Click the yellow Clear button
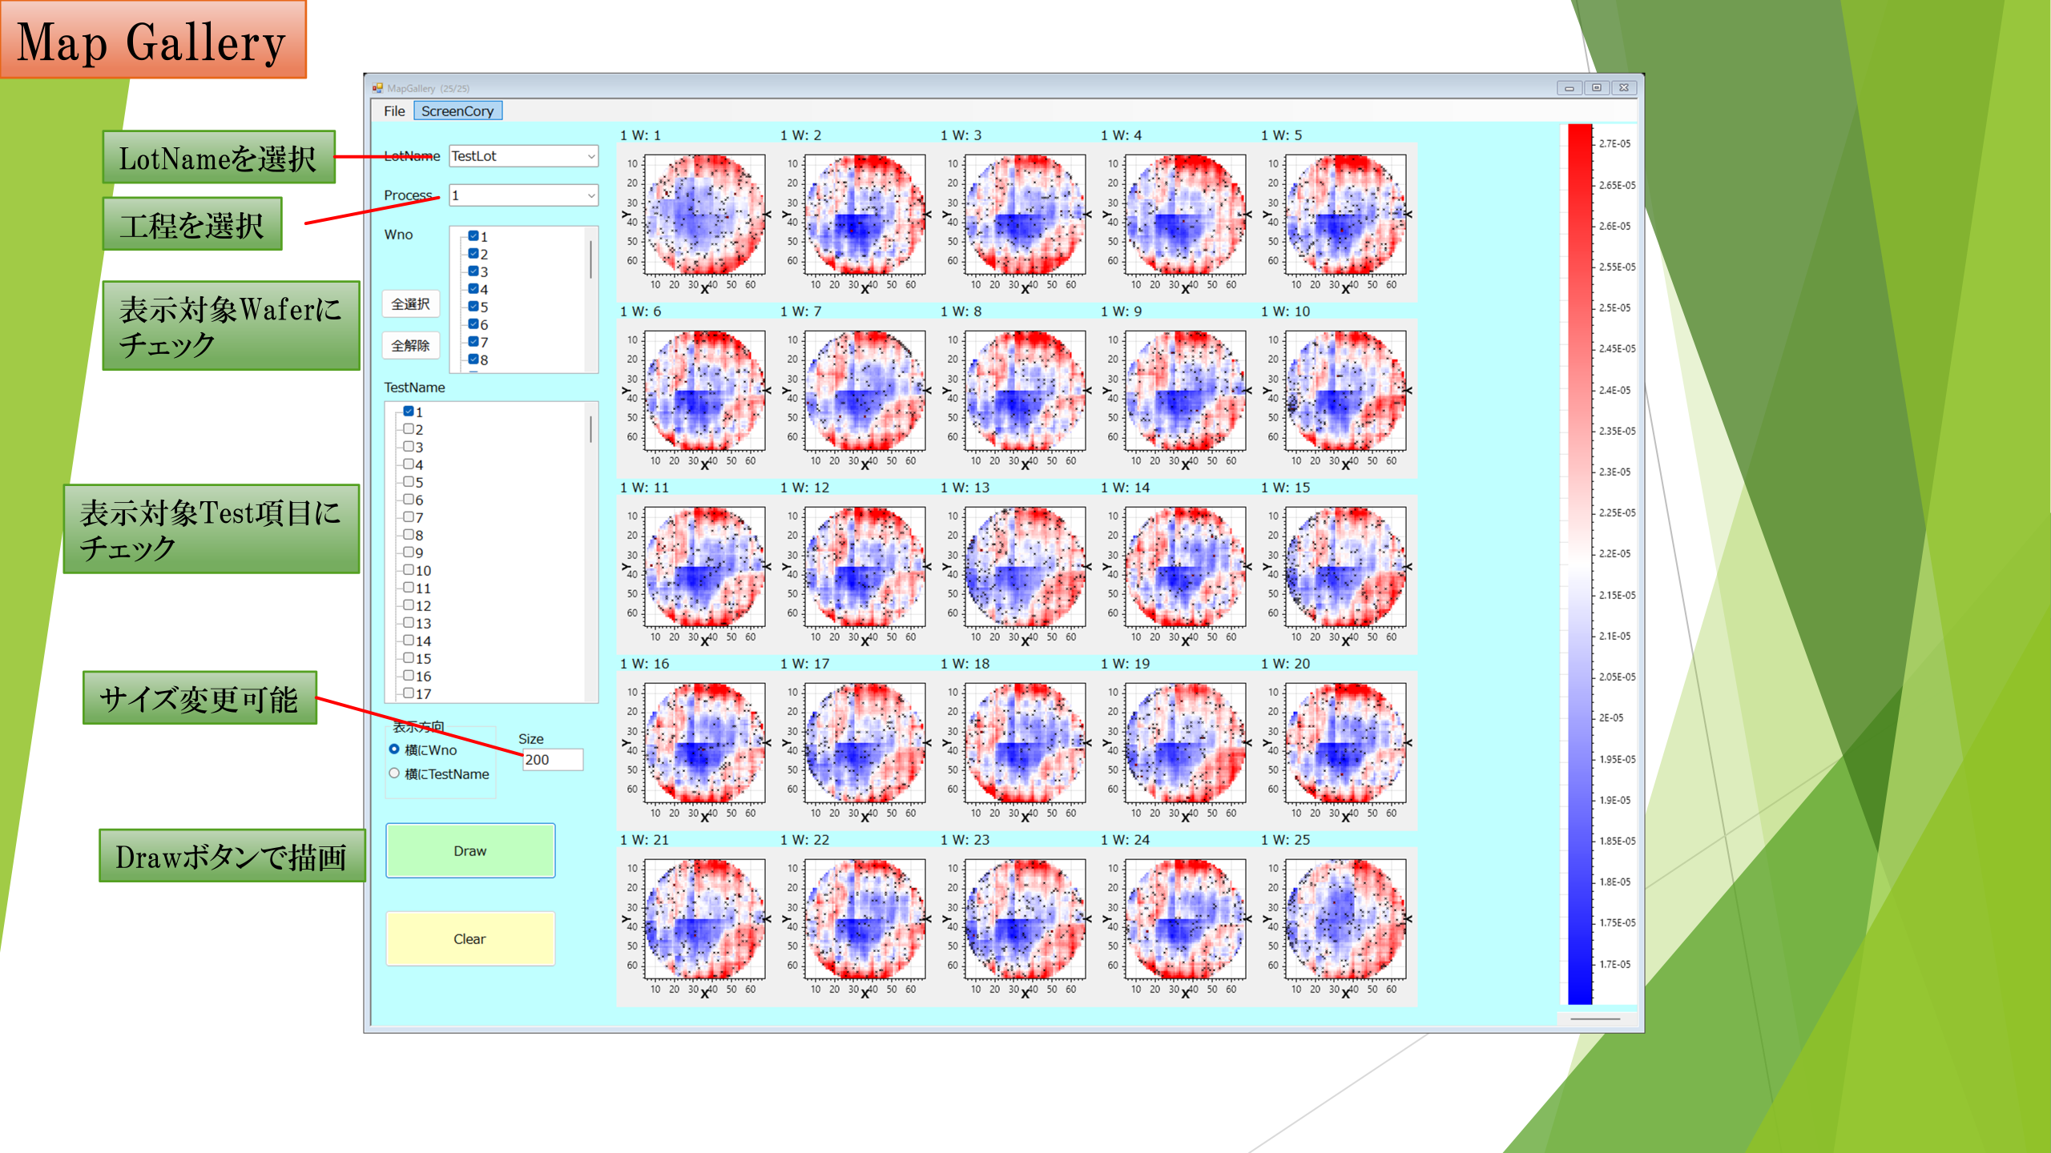 tap(470, 938)
